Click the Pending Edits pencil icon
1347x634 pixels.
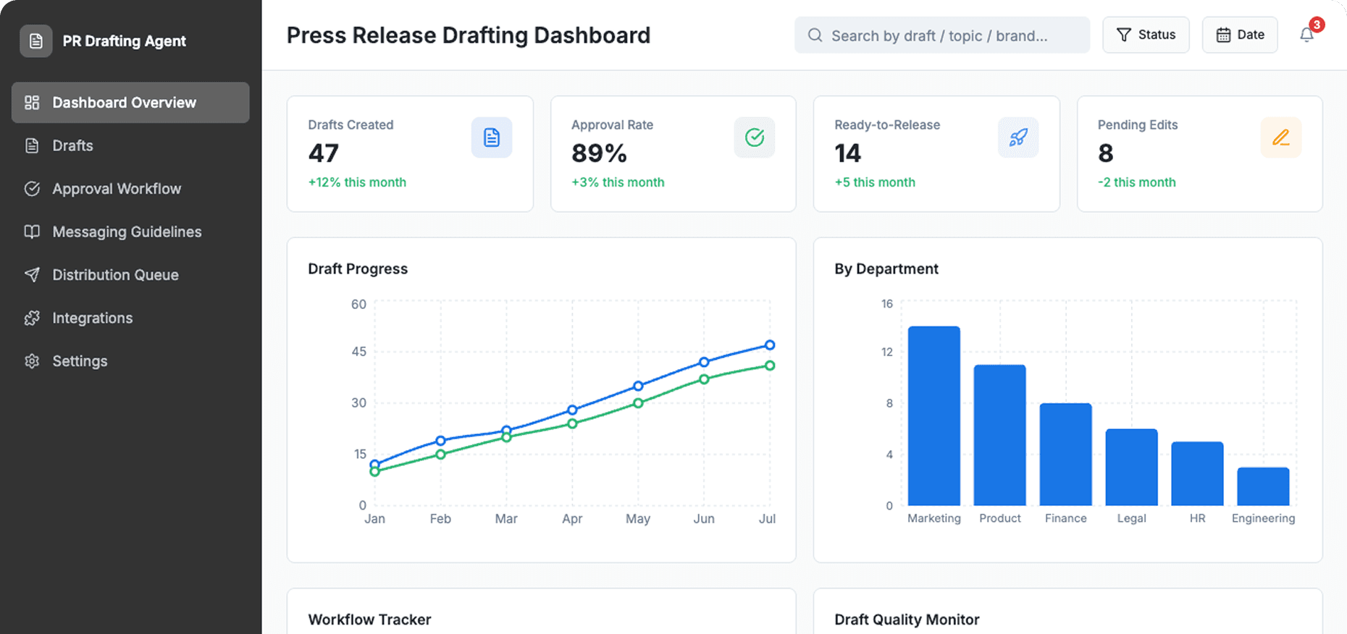pyautogui.click(x=1281, y=138)
